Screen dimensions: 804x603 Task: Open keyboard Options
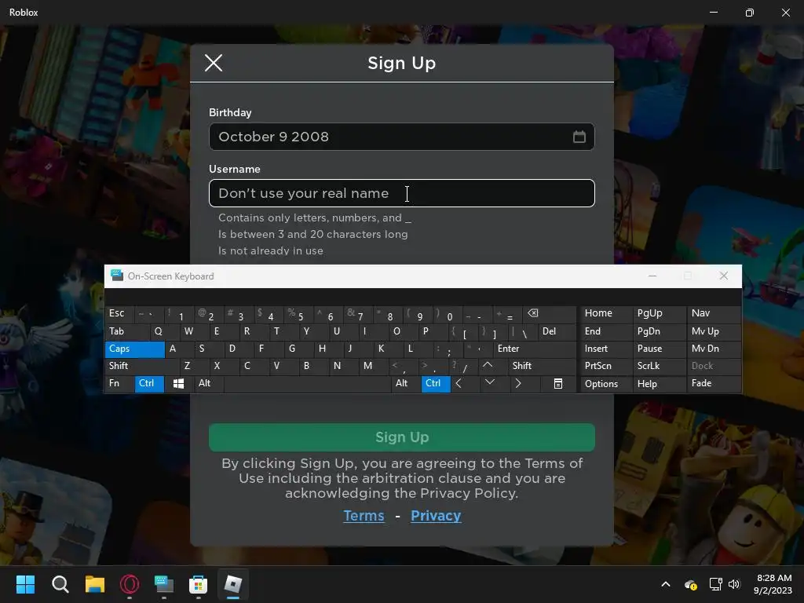[606, 383]
